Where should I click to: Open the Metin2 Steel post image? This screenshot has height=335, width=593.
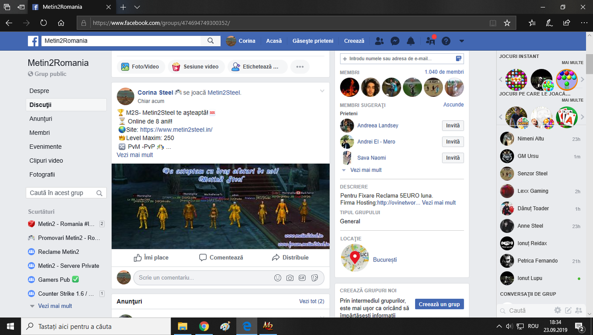(221, 206)
